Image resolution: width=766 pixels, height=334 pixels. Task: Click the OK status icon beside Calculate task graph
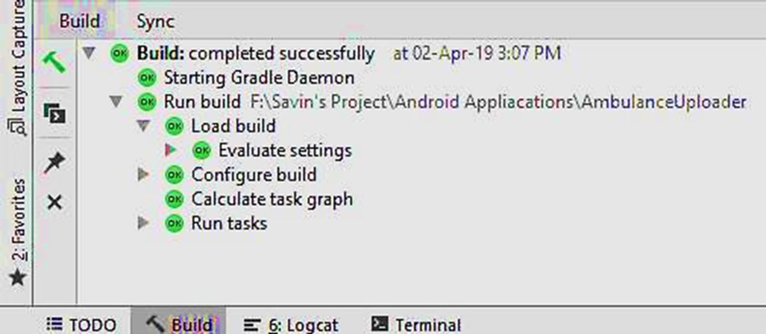click(x=174, y=199)
